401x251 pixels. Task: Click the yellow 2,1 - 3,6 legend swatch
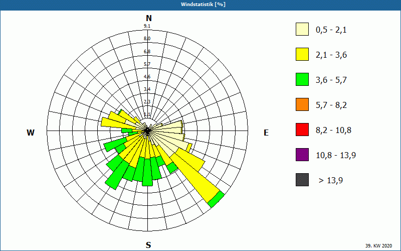click(x=302, y=54)
